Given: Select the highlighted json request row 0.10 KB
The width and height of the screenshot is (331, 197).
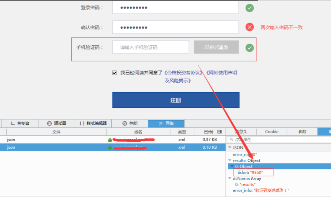Looking at the screenshot, I should [113, 147].
